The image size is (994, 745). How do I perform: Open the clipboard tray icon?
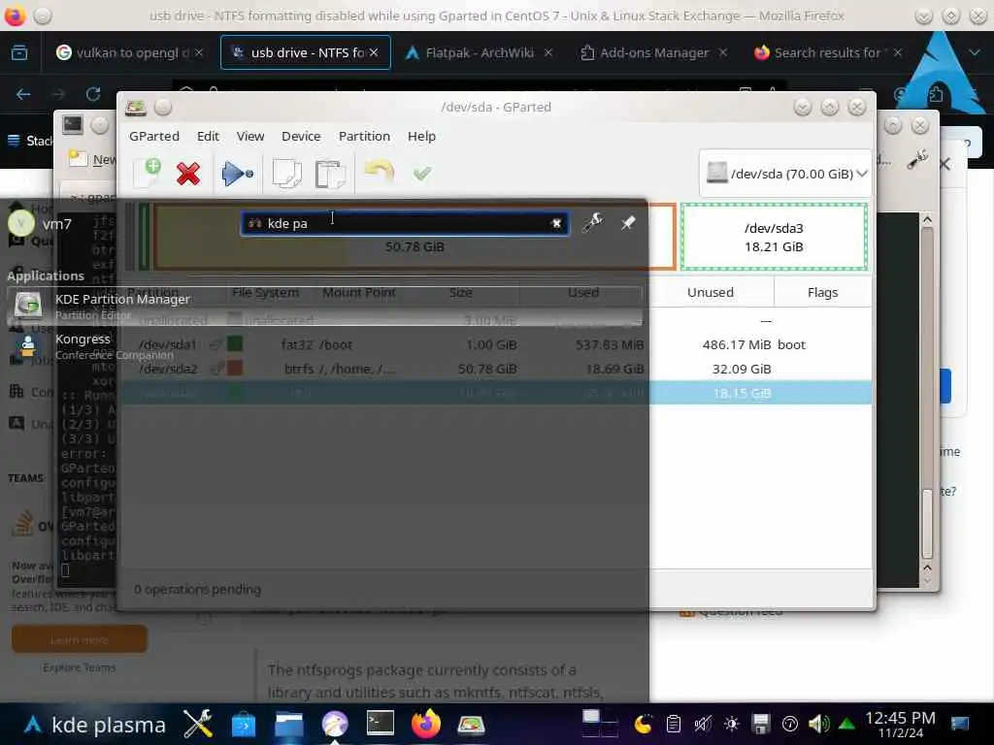coord(674,724)
